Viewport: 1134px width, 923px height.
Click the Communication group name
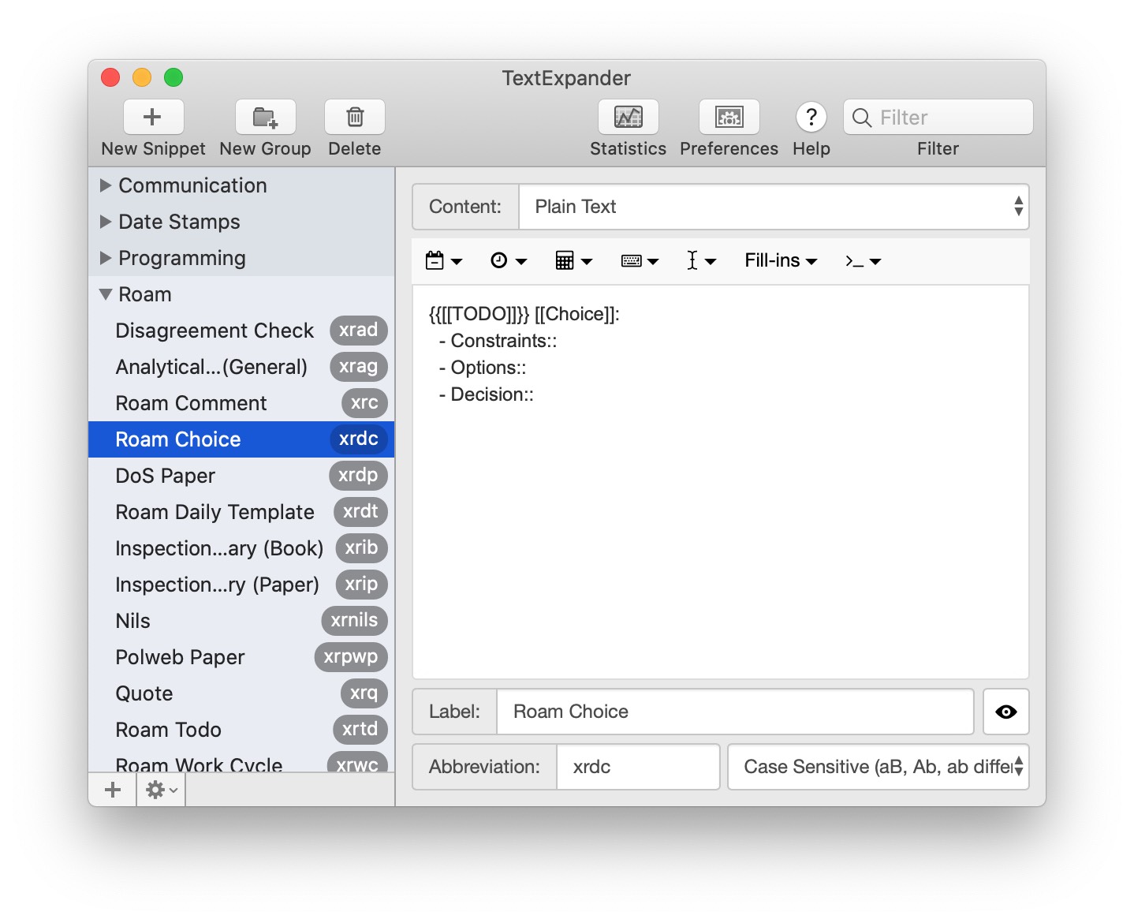point(192,185)
